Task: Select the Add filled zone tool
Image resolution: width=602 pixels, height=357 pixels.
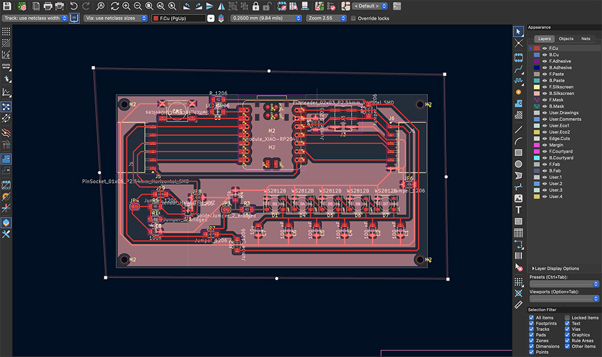Action: 518,104
